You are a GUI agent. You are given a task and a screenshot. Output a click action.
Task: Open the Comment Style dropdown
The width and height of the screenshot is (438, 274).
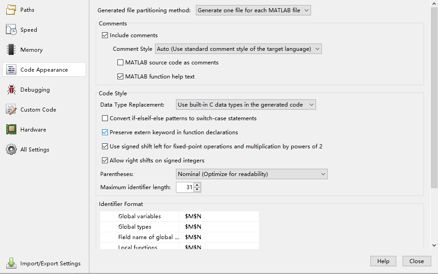238,49
